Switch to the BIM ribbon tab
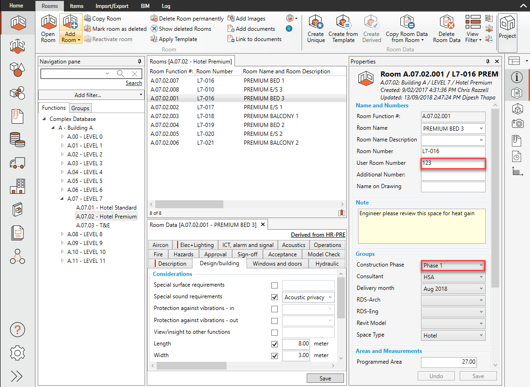The height and width of the screenshot is (387, 530). click(x=145, y=6)
